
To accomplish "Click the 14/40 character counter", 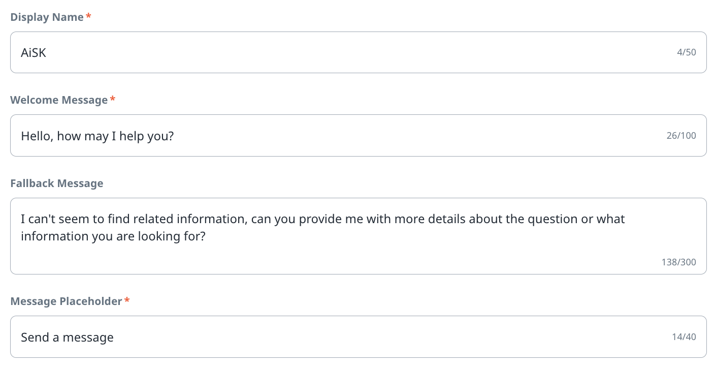I will [x=684, y=337].
